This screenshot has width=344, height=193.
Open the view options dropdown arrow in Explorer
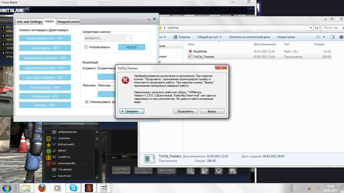coord(324,37)
